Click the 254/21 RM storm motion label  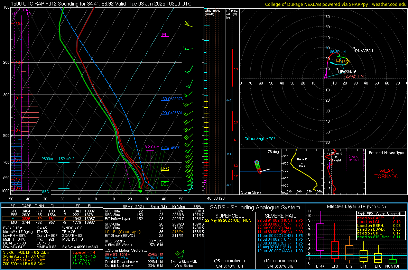point(354,76)
